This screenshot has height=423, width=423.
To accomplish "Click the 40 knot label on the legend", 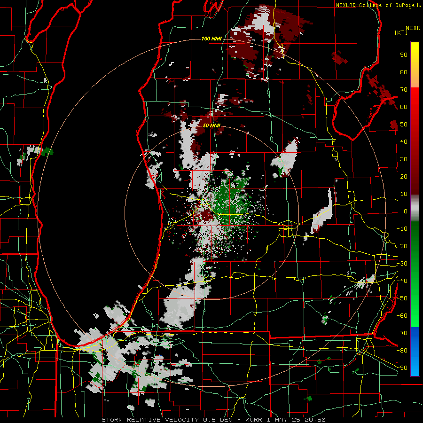I will point(404,141).
